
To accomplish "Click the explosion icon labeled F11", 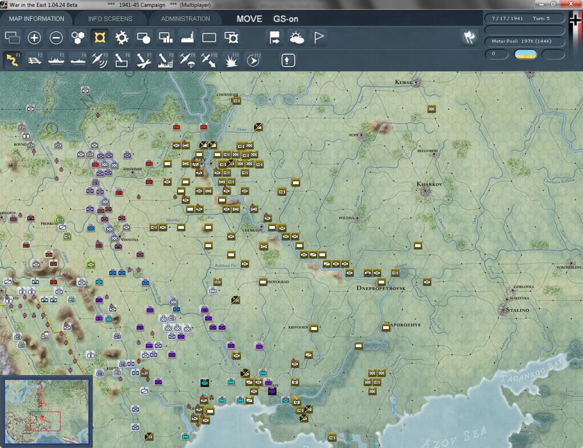I will coord(231,60).
